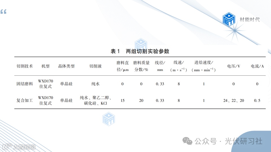This screenshot has height=152, width=271.
Task: Select the 机型 column header
Action: (45, 66)
